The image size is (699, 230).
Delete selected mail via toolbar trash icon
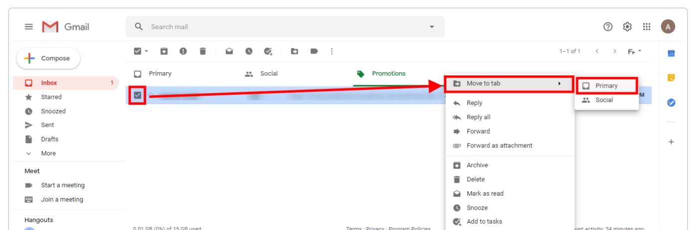(202, 51)
